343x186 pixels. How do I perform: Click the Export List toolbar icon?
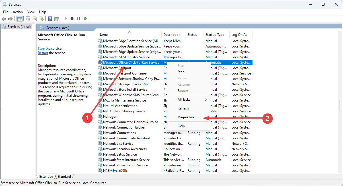41,19
